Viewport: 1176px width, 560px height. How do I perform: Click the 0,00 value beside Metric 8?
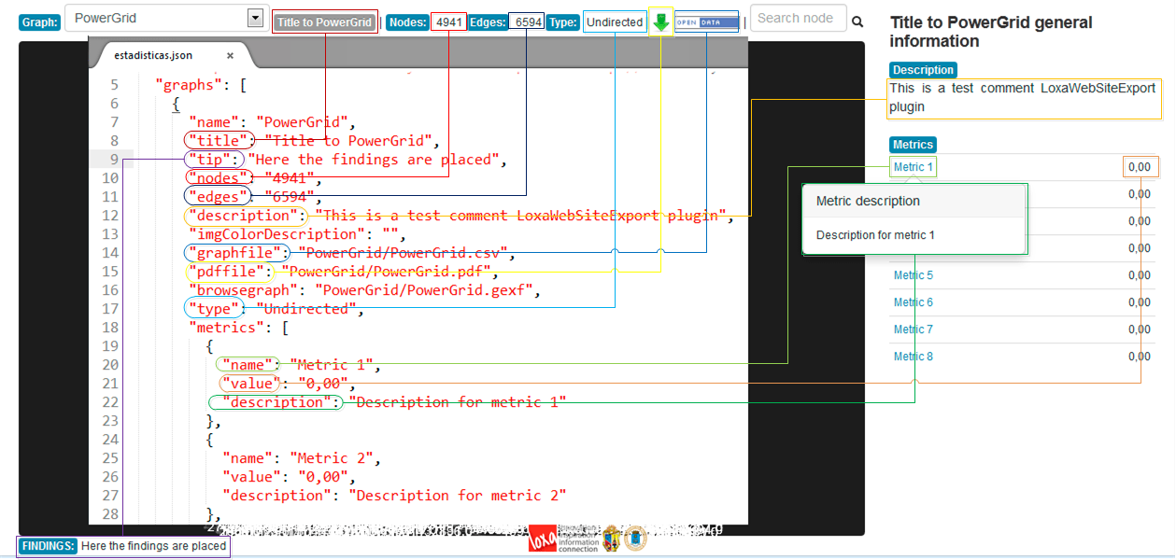(x=1140, y=357)
